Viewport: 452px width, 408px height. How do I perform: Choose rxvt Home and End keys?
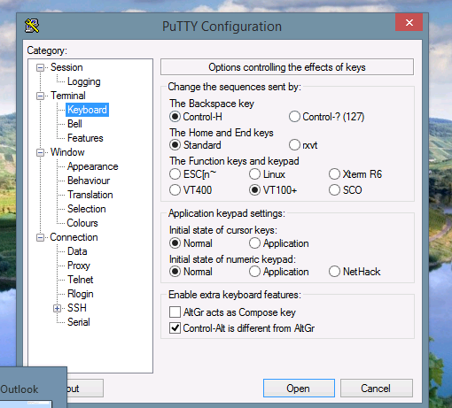coord(294,145)
